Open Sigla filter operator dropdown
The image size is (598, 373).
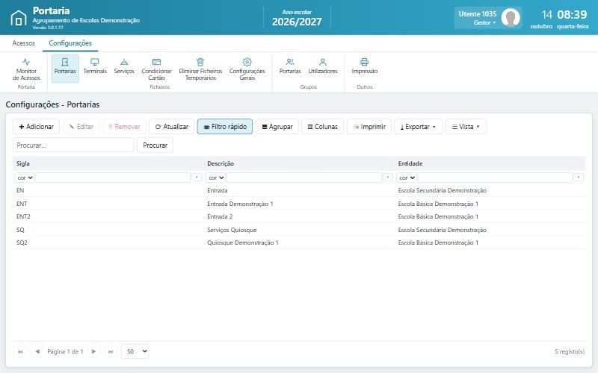tap(25, 178)
